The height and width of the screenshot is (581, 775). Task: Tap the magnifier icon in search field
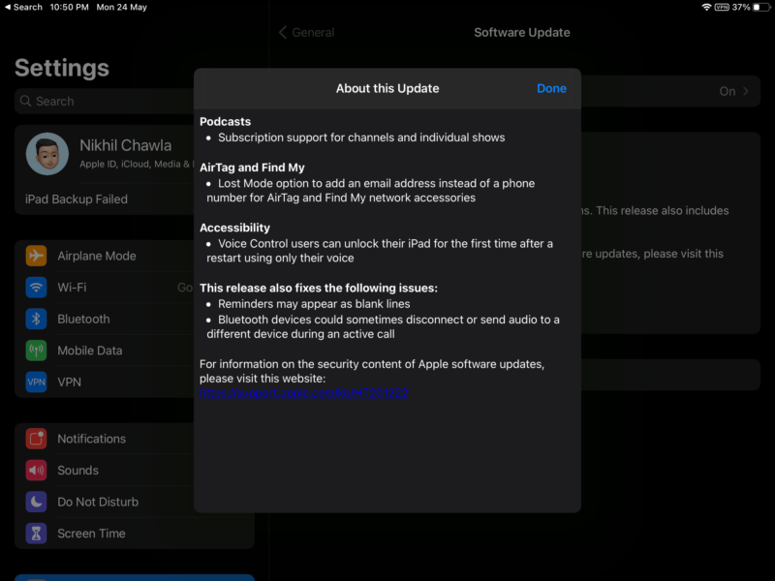[25, 101]
